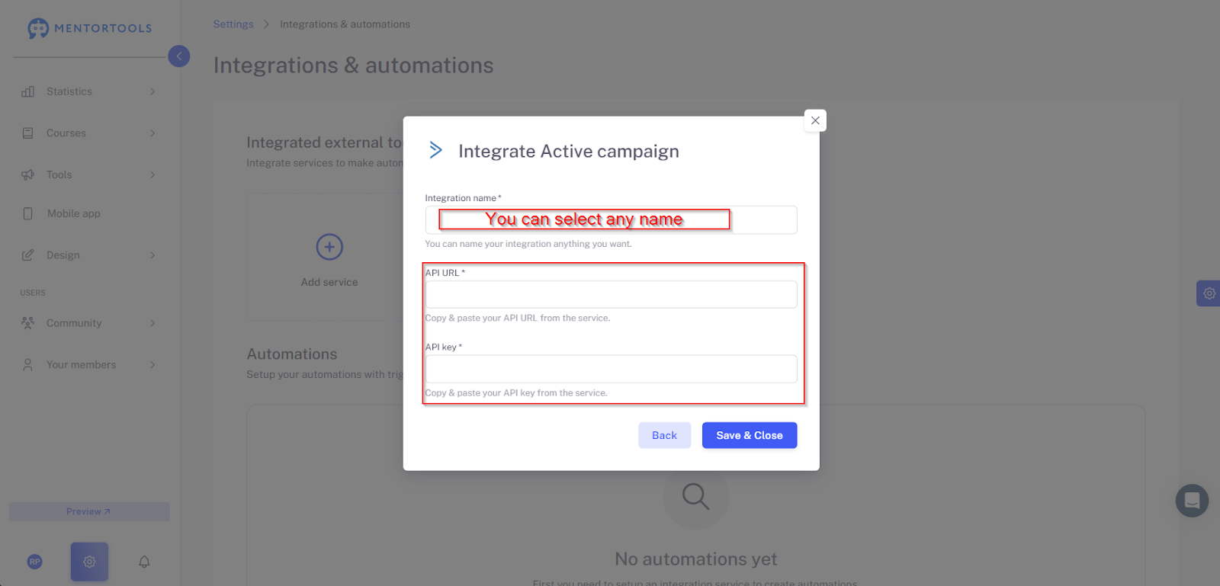This screenshot has height=586, width=1220.
Task: Click the MENTORTOOLS brand name text
Action: click(103, 28)
